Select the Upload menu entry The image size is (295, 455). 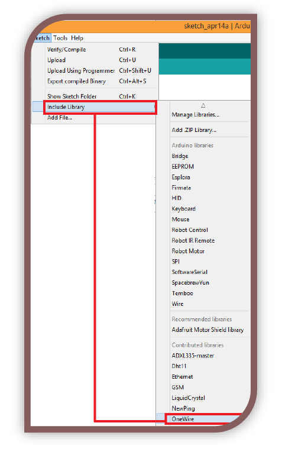click(x=56, y=60)
